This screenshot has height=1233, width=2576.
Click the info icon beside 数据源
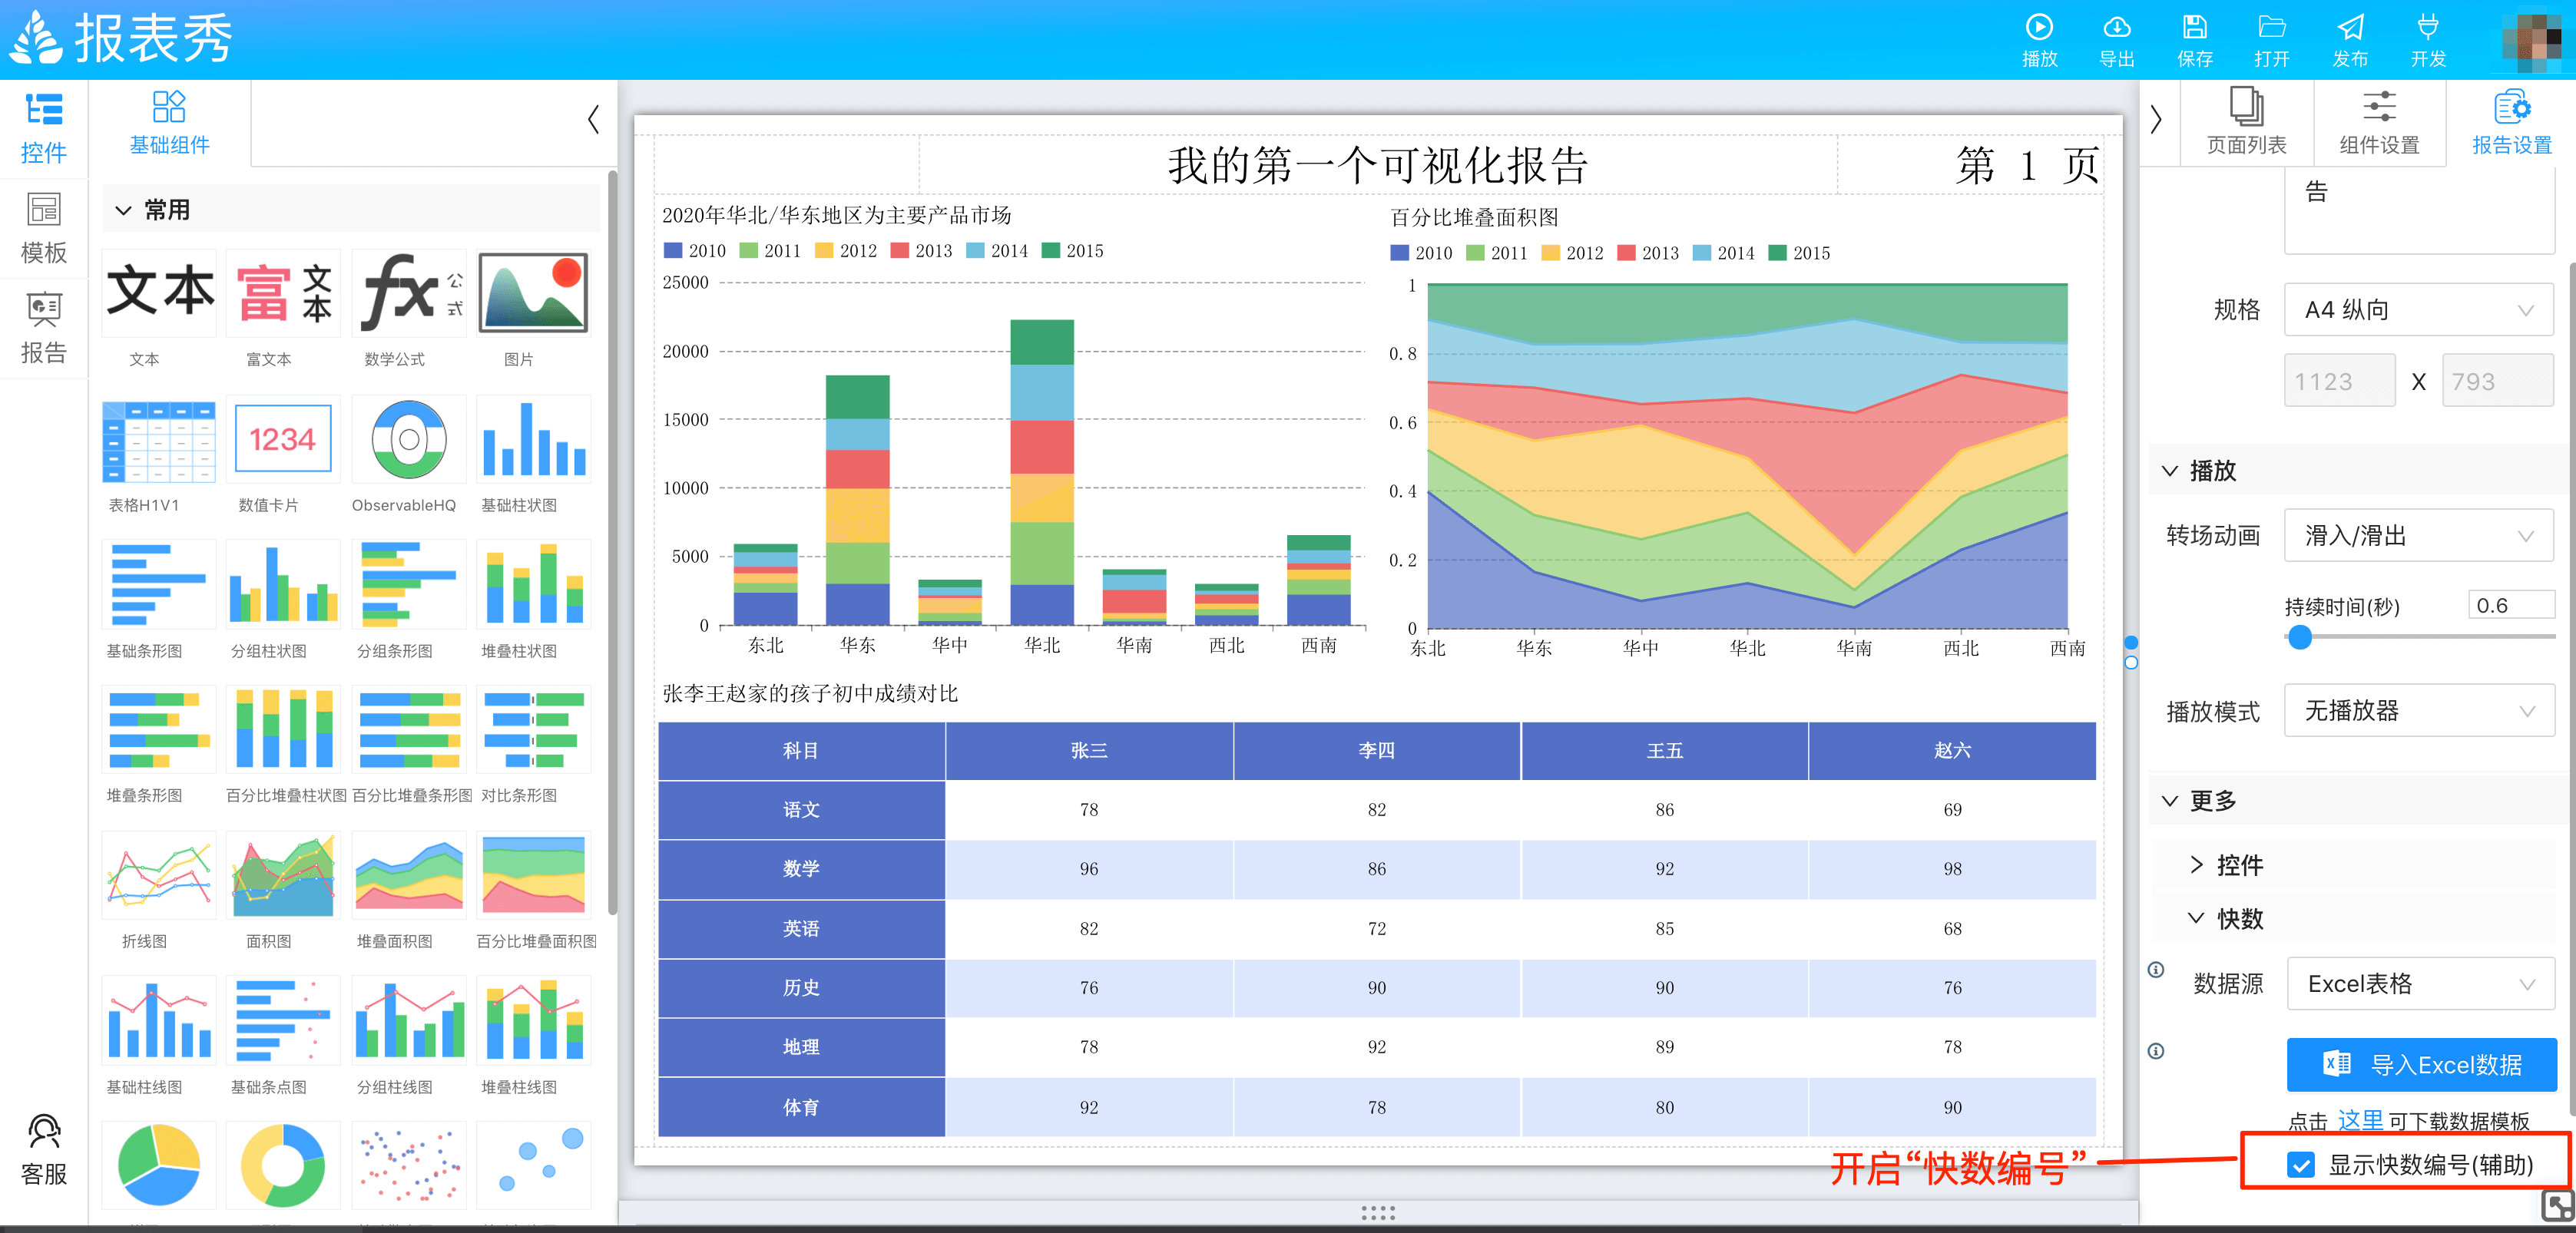(x=2156, y=970)
